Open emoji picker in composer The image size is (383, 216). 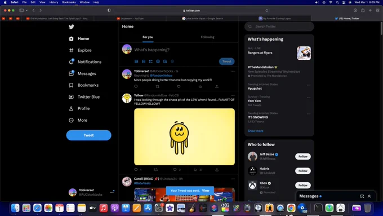point(158,61)
